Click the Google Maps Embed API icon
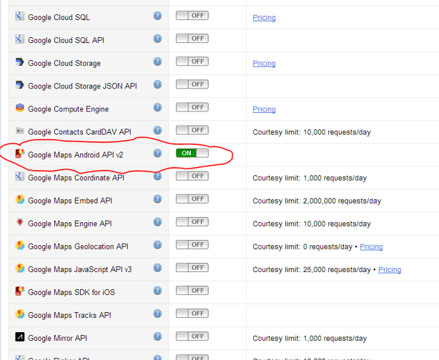The height and width of the screenshot is (360, 439). click(19, 199)
